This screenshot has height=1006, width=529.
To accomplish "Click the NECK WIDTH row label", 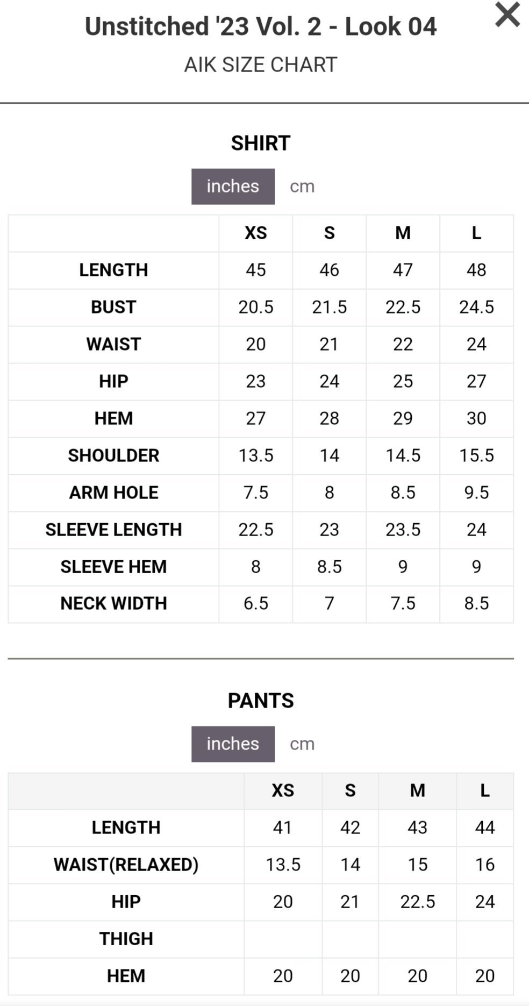I will 113,603.
